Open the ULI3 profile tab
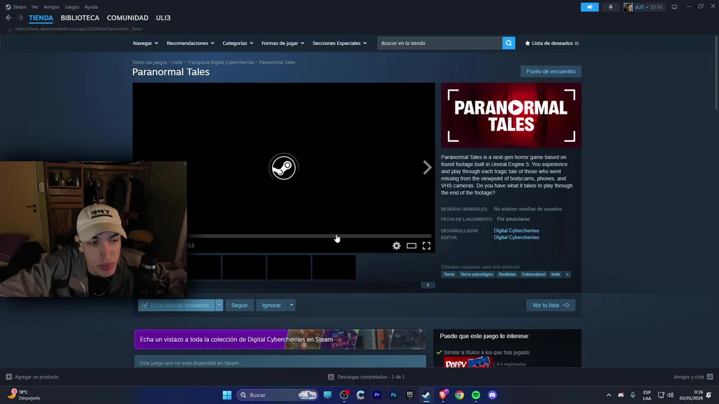The image size is (719, 404). coord(163,18)
